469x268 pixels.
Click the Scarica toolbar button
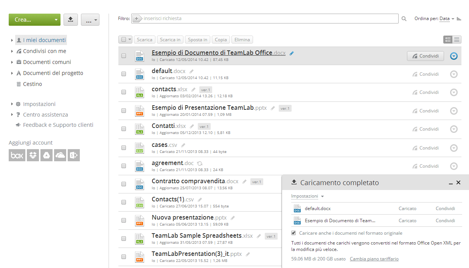(144, 39)
